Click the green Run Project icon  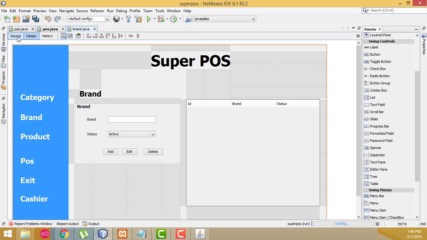tap(149, 19)
